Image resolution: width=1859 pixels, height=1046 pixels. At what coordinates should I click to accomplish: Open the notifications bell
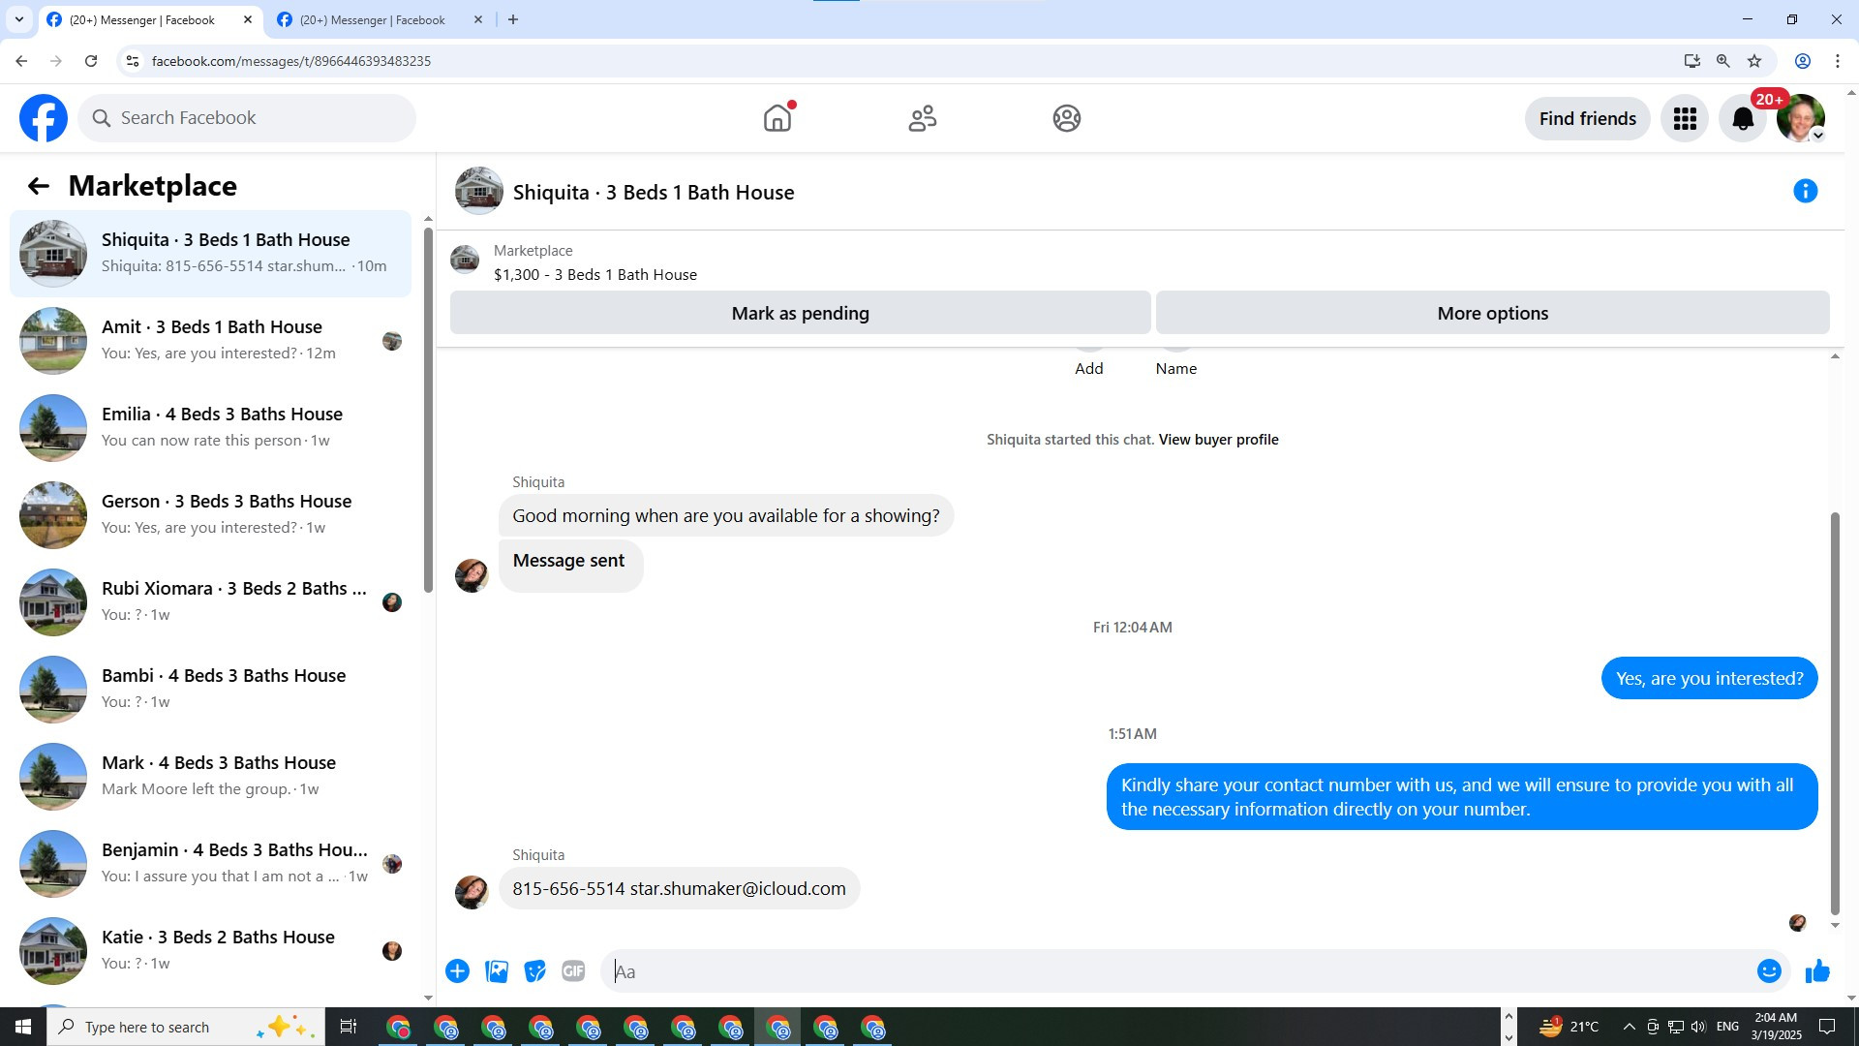[x=1743, y=118]
